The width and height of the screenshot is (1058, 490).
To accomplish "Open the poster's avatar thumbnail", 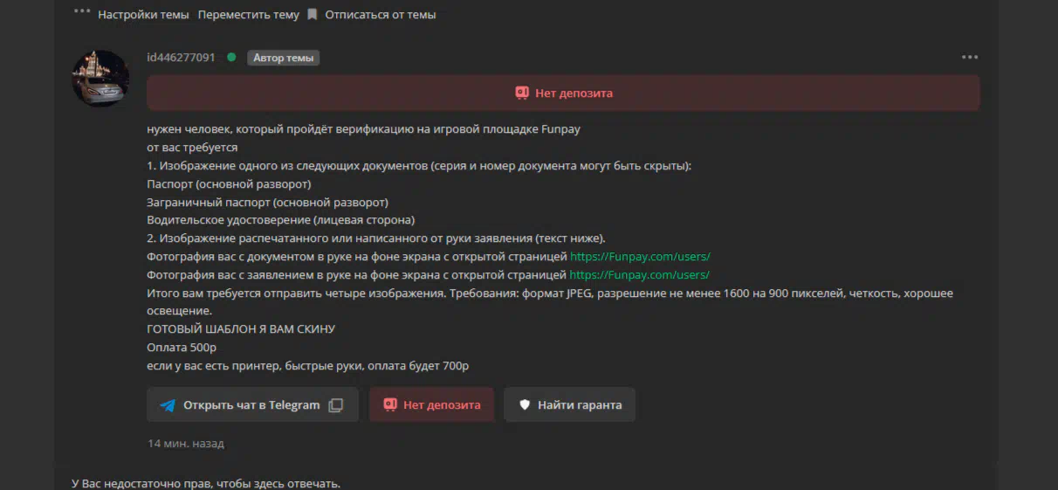I will point(100,79).
